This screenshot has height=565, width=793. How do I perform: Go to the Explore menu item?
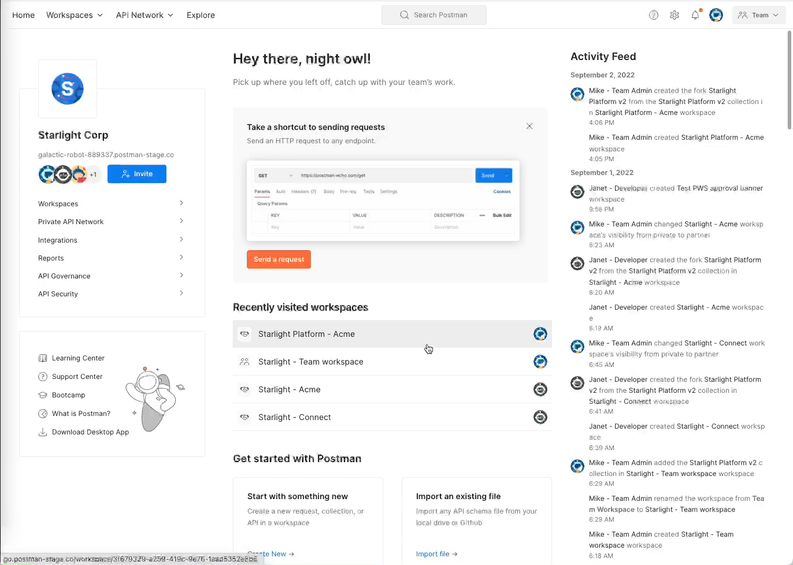point(201,15)
